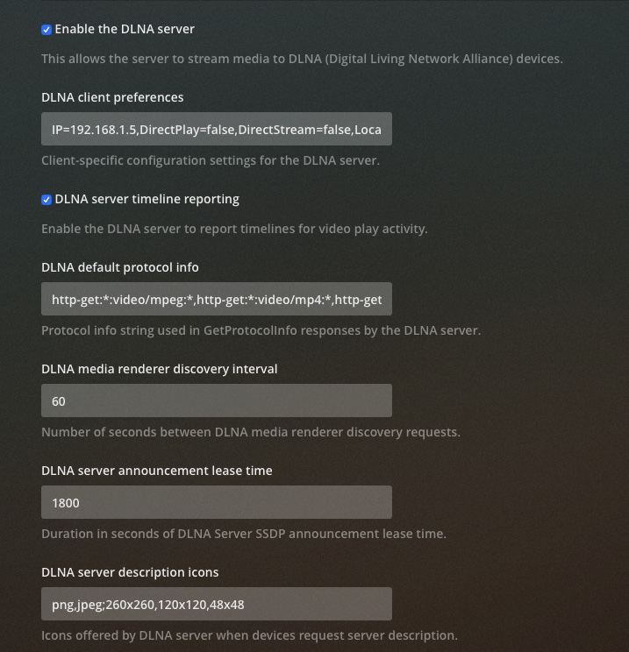Click the help text about seconds between discovery requests
Screen dimensions: 629x652
pos(250,433)
